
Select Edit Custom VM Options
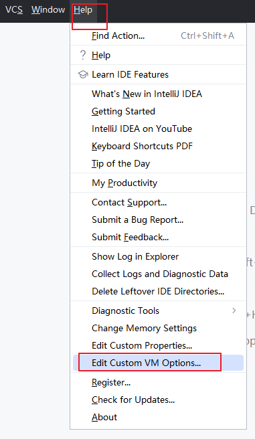pos(158,363)
